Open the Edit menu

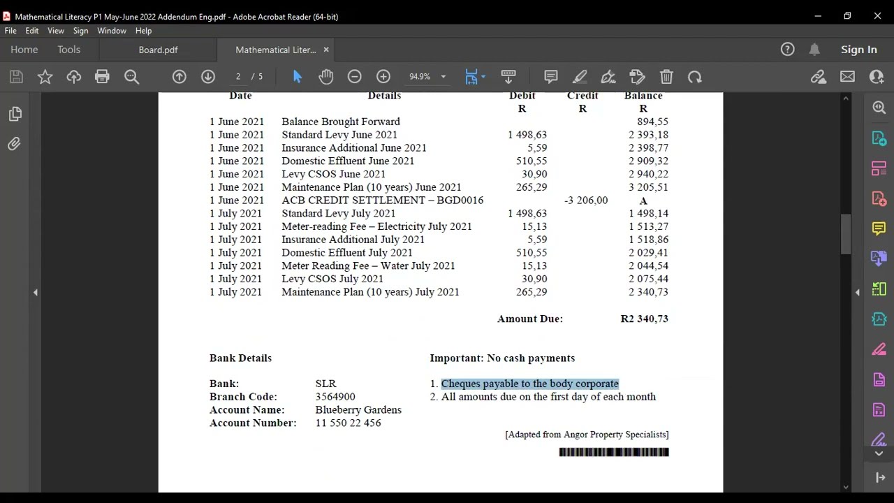[x=32, y=31]
